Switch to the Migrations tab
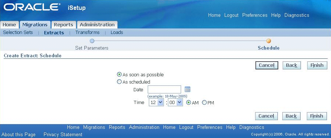 point(35,25)
